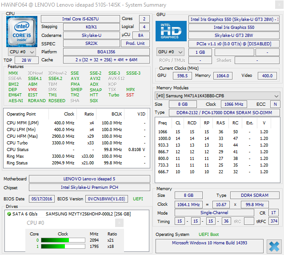Click the CR value 1T field
284x255 pixels.
click(x=273, y=213)
